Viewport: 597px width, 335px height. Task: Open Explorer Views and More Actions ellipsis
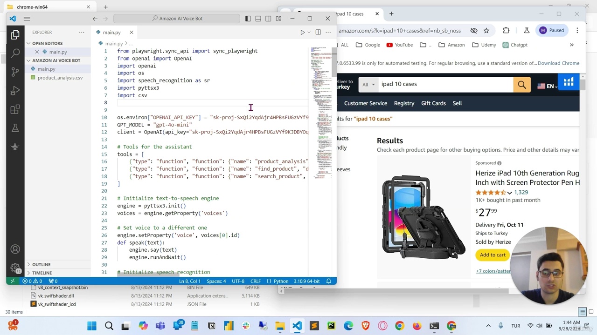click(82, 32)
